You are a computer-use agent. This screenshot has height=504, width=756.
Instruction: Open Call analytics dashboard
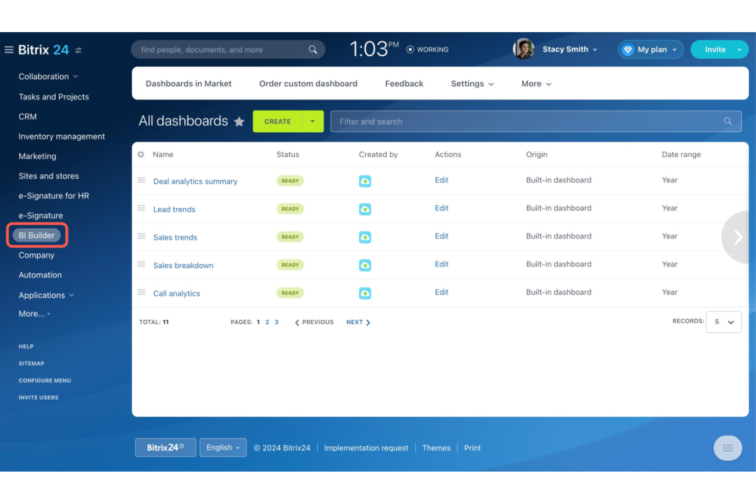tap(177, 294)
